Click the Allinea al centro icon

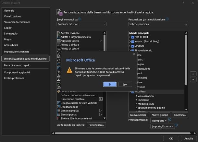[59, 49]
